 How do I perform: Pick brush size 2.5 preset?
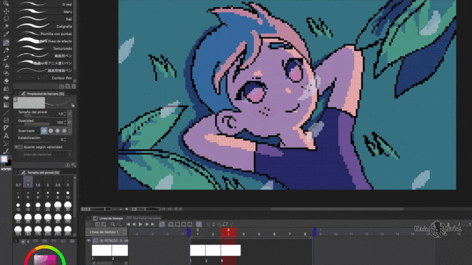point(58,183)
